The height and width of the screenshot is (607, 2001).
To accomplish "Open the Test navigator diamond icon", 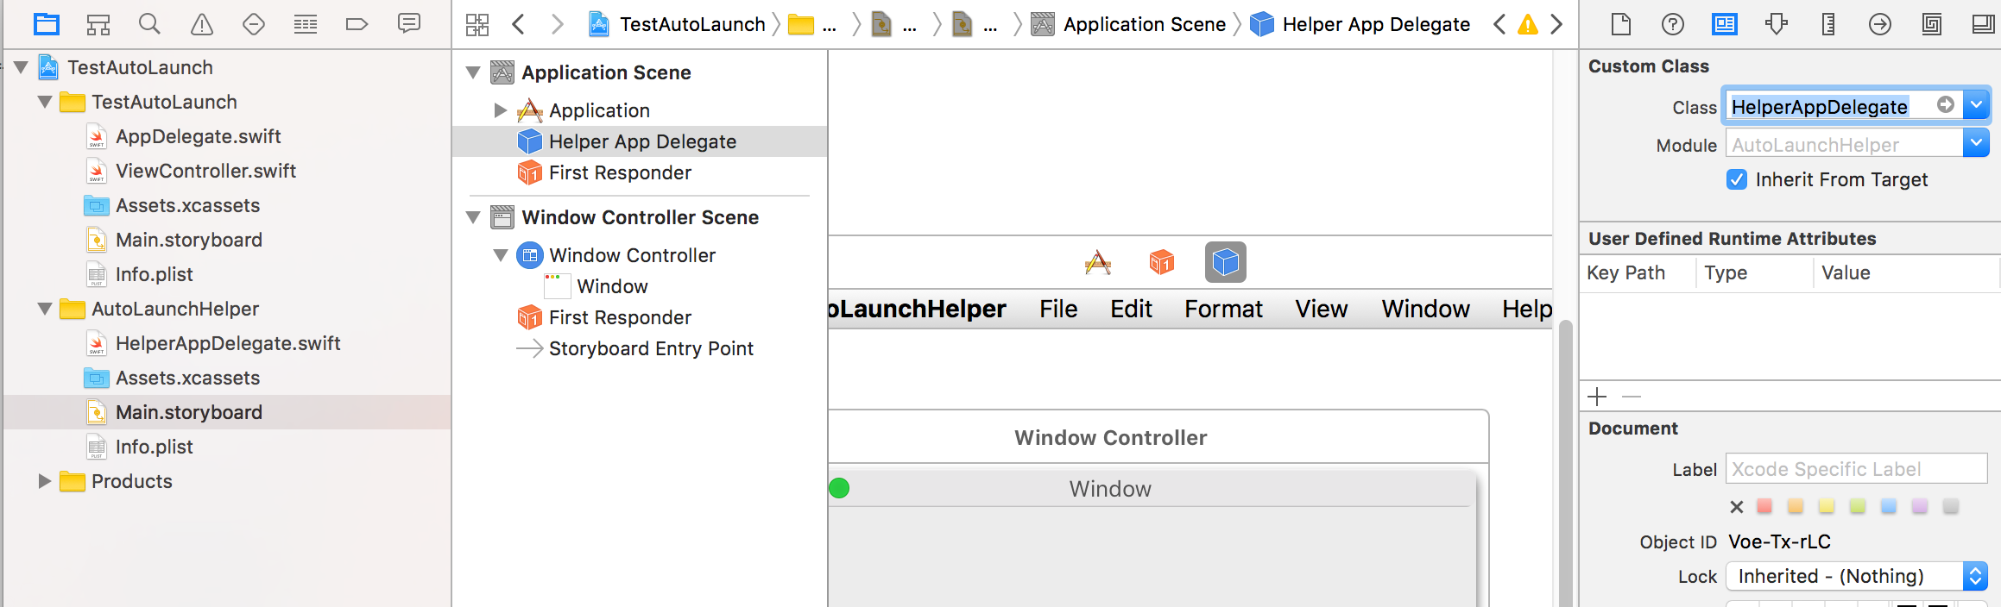I will pyautogui.click(x=254, y=24).
